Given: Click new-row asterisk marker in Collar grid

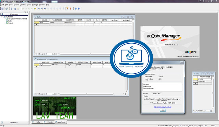Looking at the screenshot, I should [37, 25].
